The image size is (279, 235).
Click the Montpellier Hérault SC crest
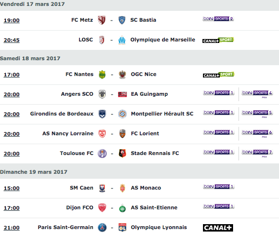click(x=122, y=114)
